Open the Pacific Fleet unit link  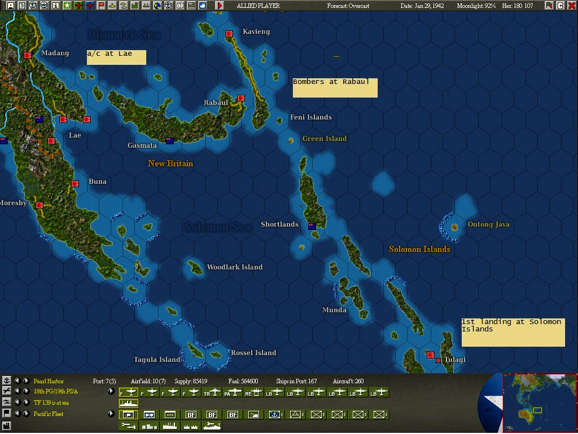pos(49,414)
